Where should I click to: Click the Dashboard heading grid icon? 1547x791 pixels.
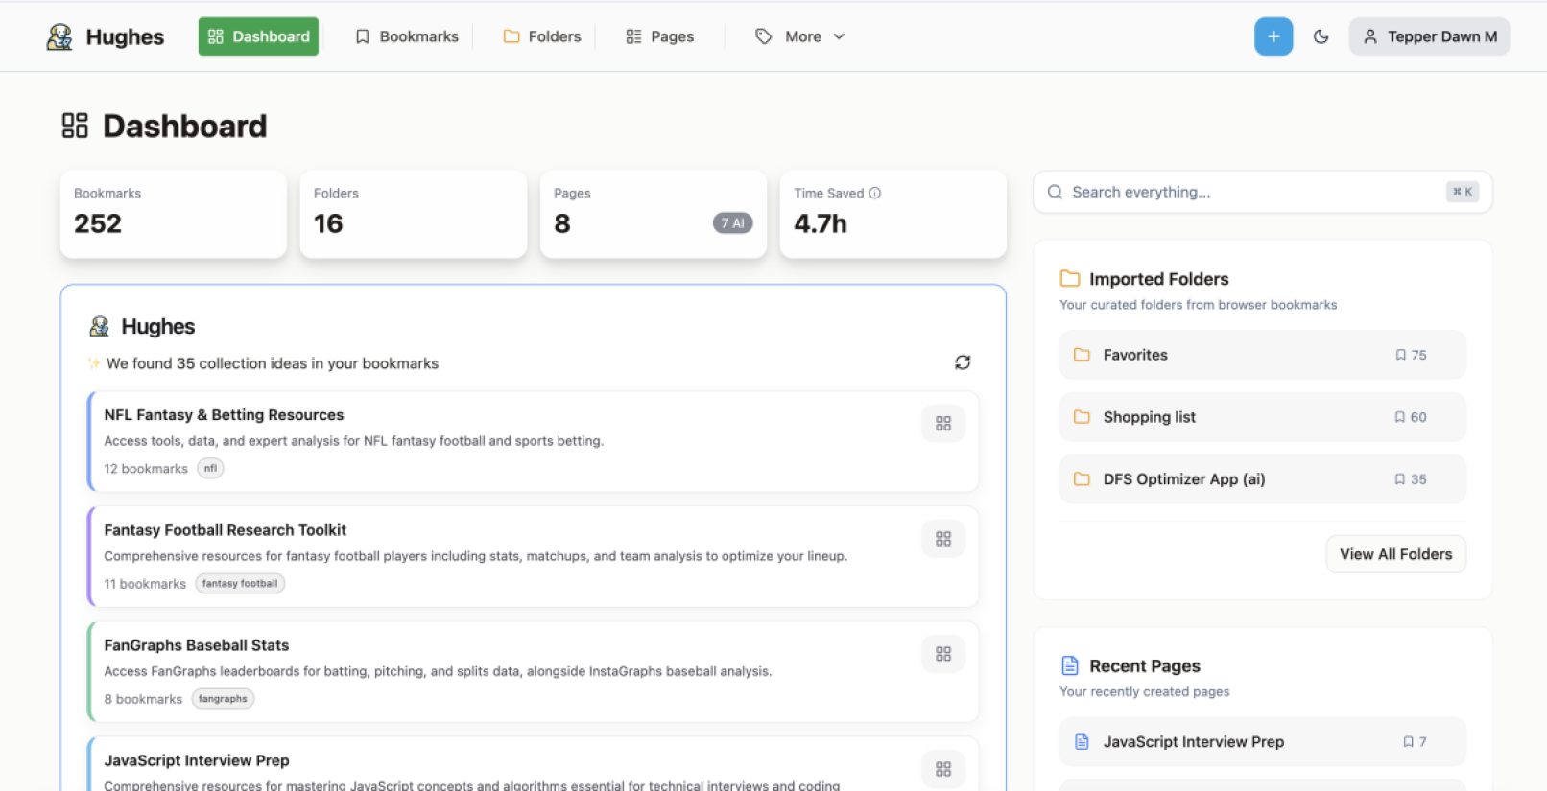point(75,126)
